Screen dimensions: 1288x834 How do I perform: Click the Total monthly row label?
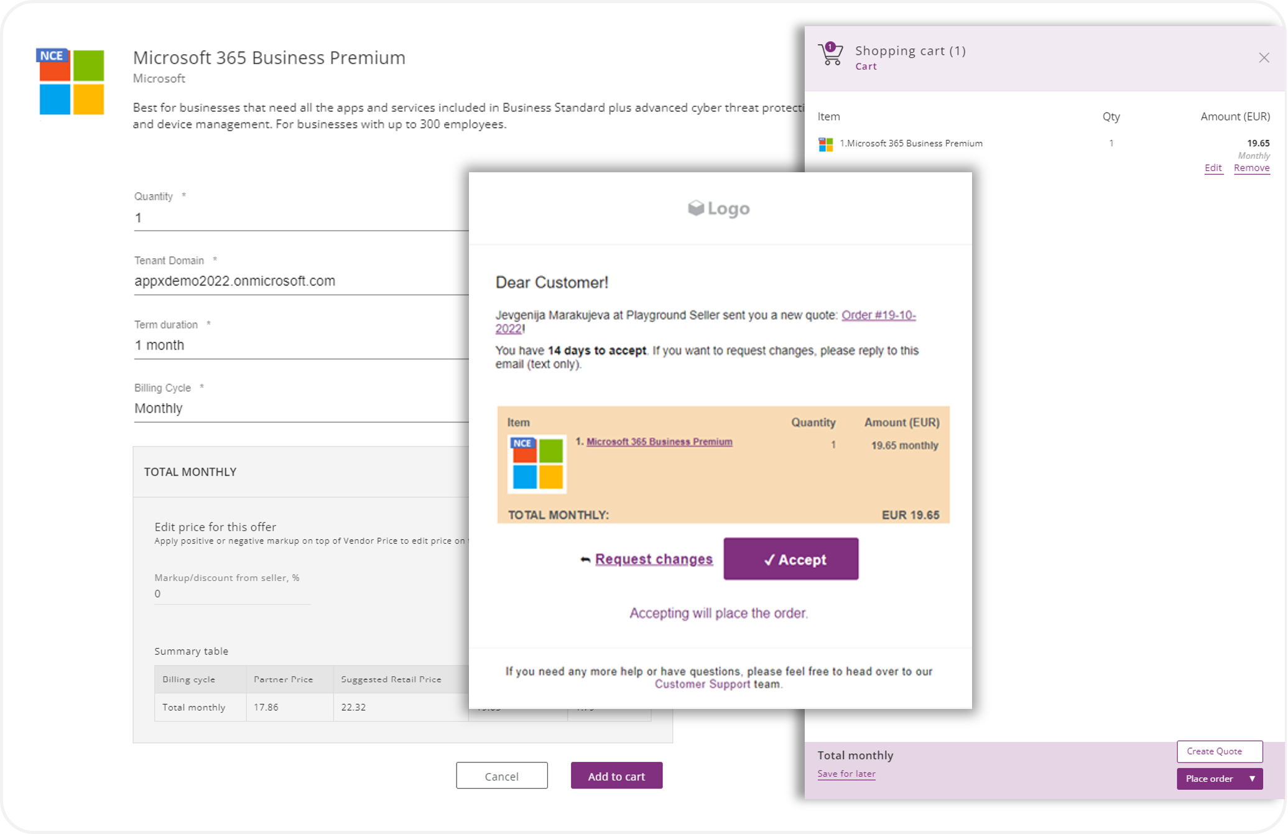tap(193, 707)
